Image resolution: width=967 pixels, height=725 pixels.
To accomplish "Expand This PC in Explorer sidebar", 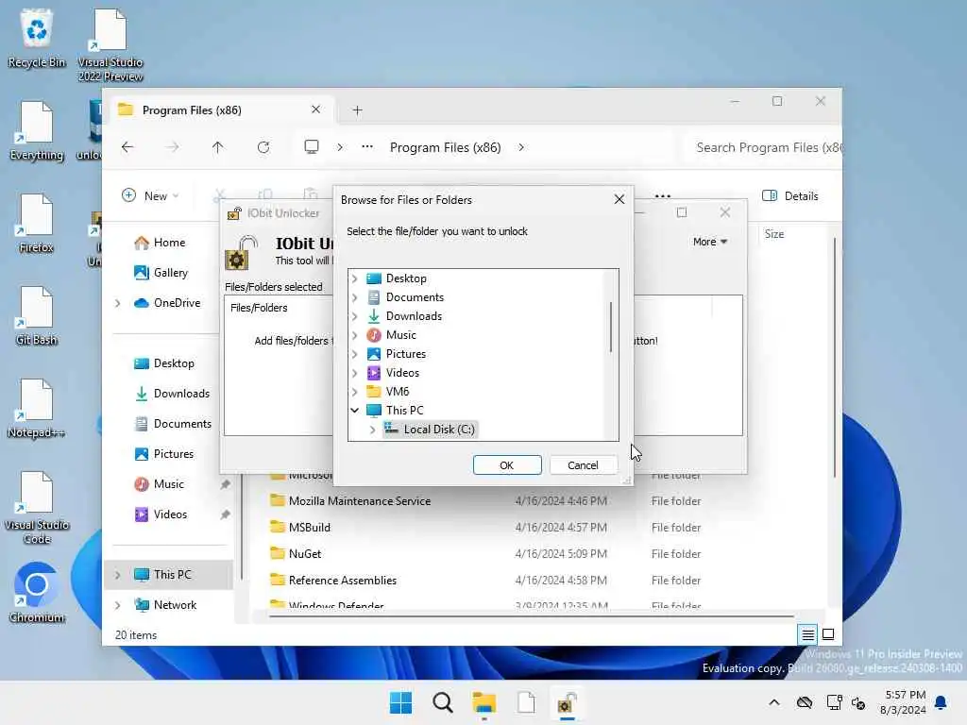I will (x=118, y=575).
